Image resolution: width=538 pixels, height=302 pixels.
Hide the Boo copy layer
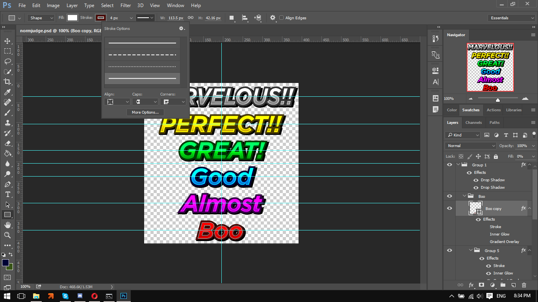pos(449,208)
